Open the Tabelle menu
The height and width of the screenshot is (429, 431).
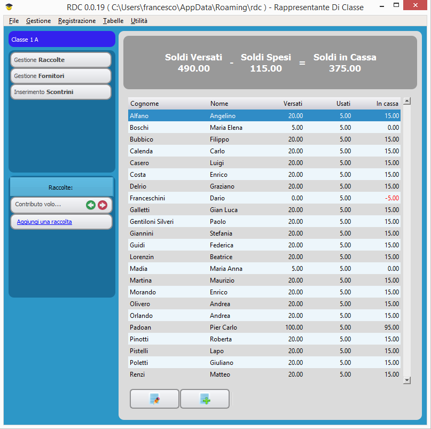pos(113,21)
